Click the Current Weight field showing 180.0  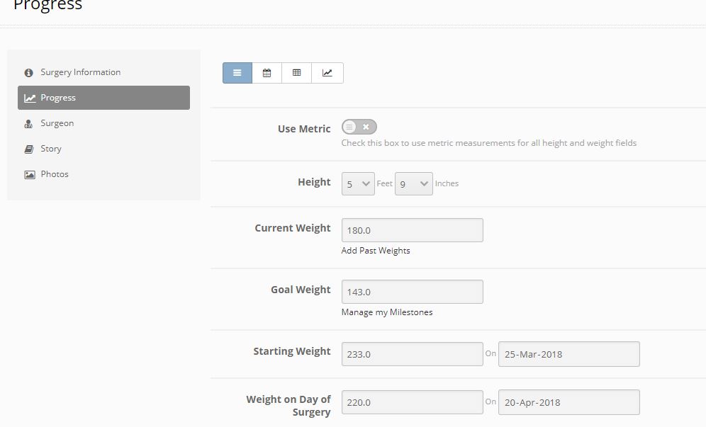click(x=413, y=230)
